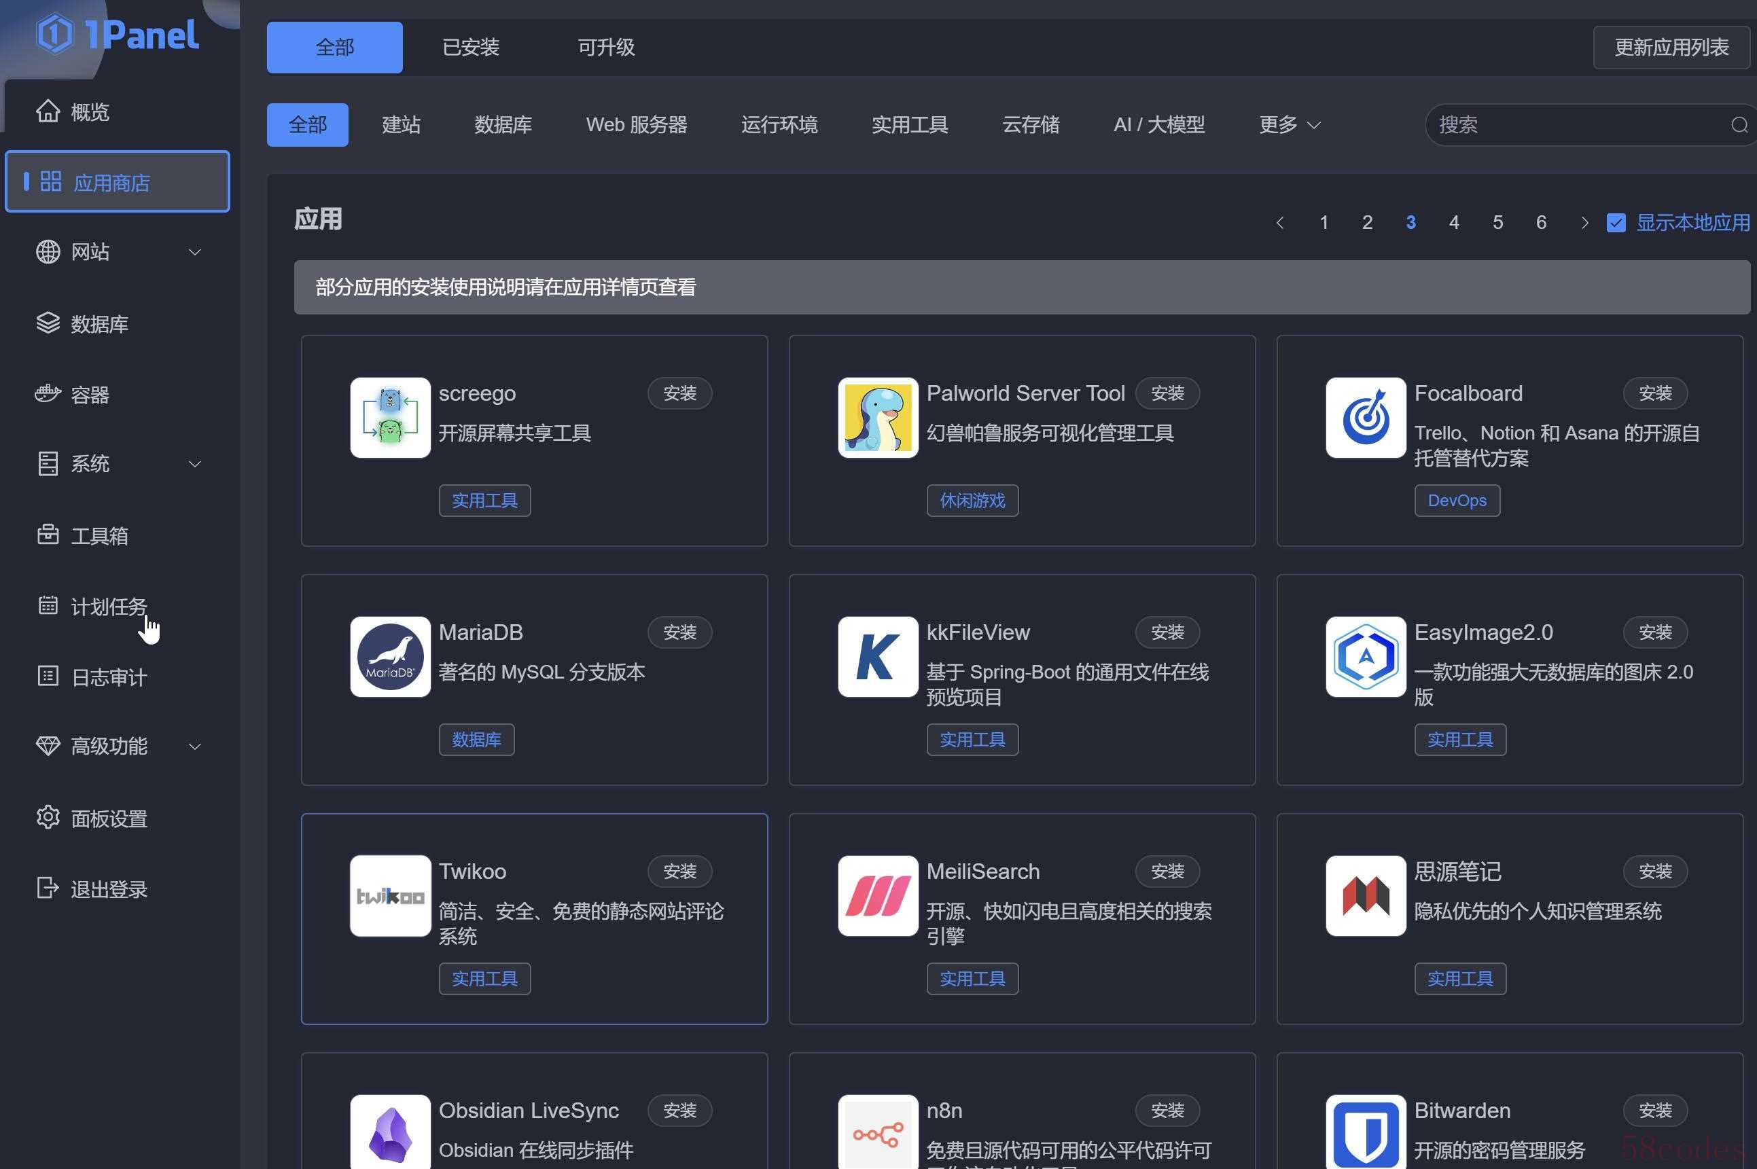Expand the 系统 sidebar chevron

click(194, 464)
